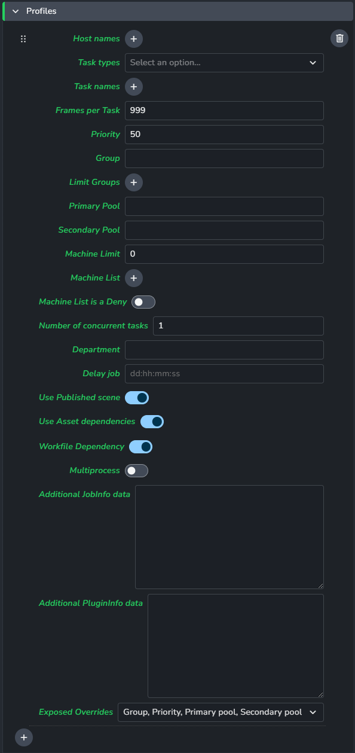This screenshot has width=355, height=753.
Task: Collapse the Profiles section chevron
Action: [x=16, y=11]
